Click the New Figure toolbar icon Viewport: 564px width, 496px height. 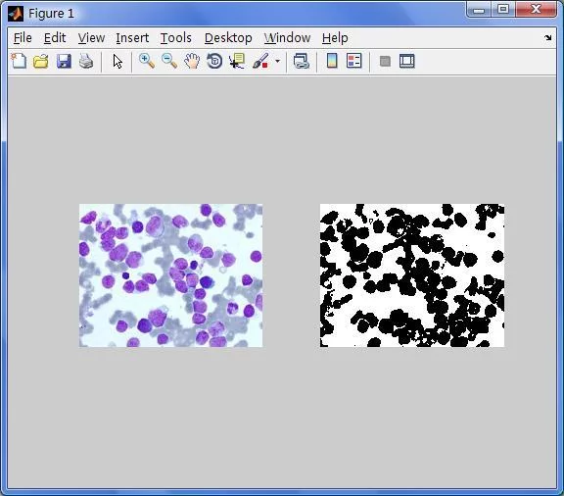point(19,61)
